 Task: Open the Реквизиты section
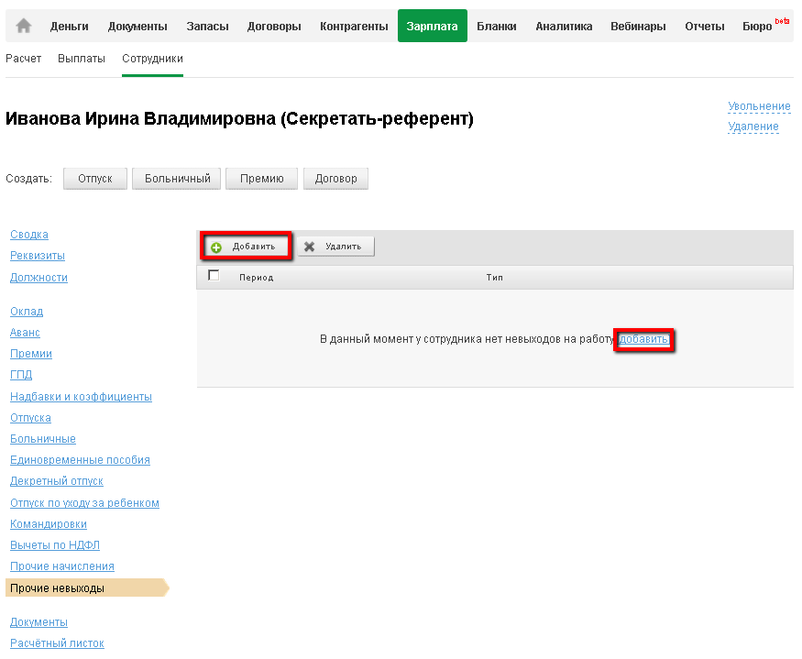tap(38, 256)
